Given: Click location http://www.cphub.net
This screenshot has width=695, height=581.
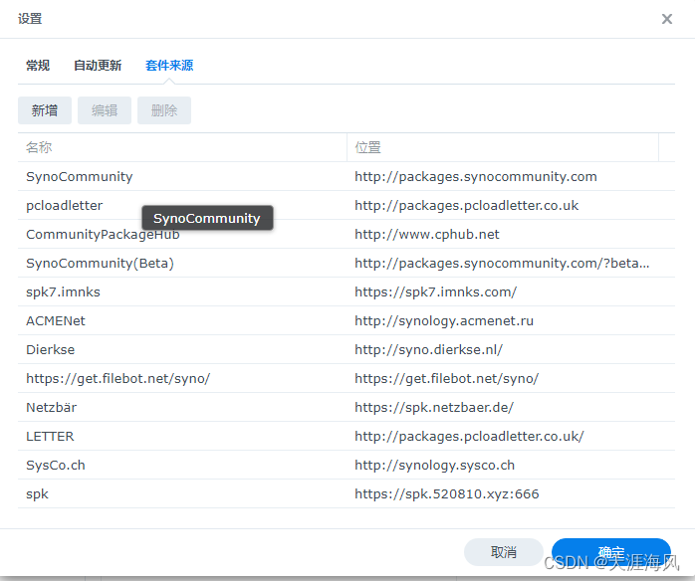Looking at the screenshot, I should [427, 234].
